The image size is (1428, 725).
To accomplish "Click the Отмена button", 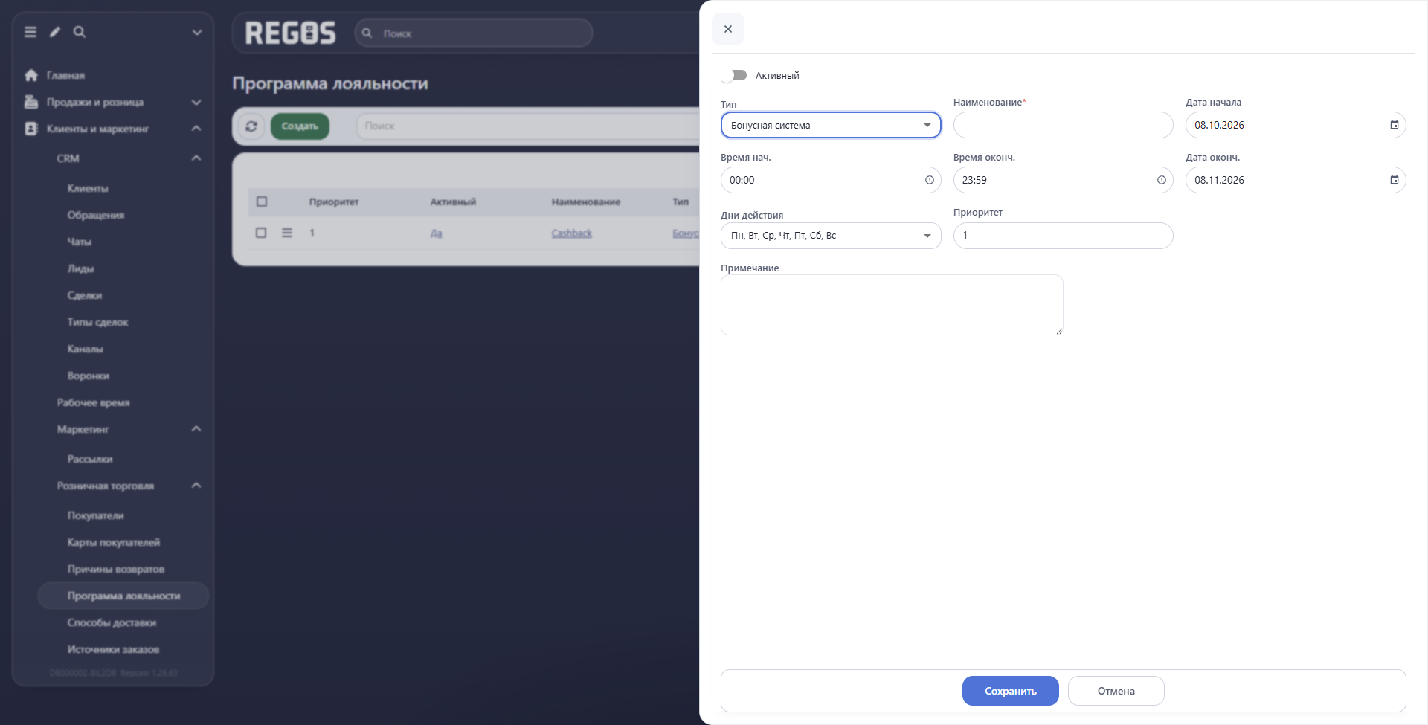I will pos(1116,691).
